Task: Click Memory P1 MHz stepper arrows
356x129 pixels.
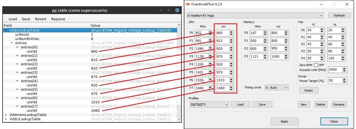Action: click(265, 41)
